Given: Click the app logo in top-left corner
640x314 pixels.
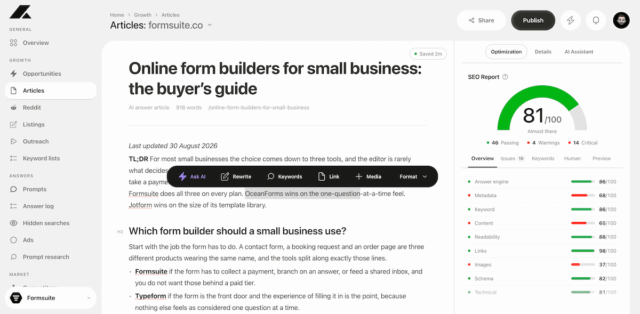Looking at the screenshot, I should click(x=20, y=11).
